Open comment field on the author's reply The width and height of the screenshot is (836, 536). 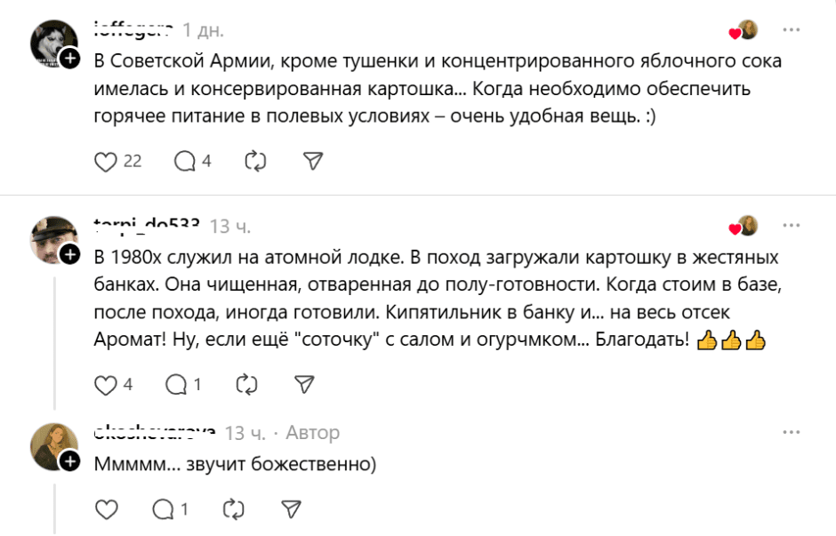[164, 508]
